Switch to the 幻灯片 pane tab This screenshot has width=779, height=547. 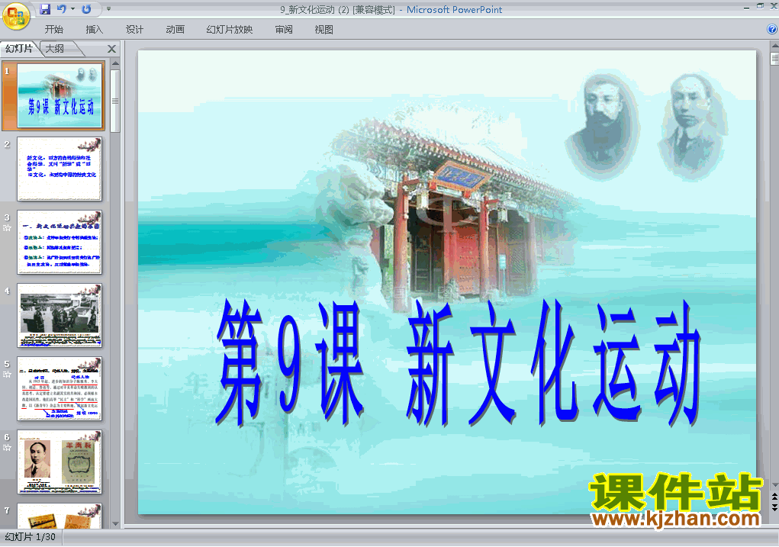tap(19, 48)
